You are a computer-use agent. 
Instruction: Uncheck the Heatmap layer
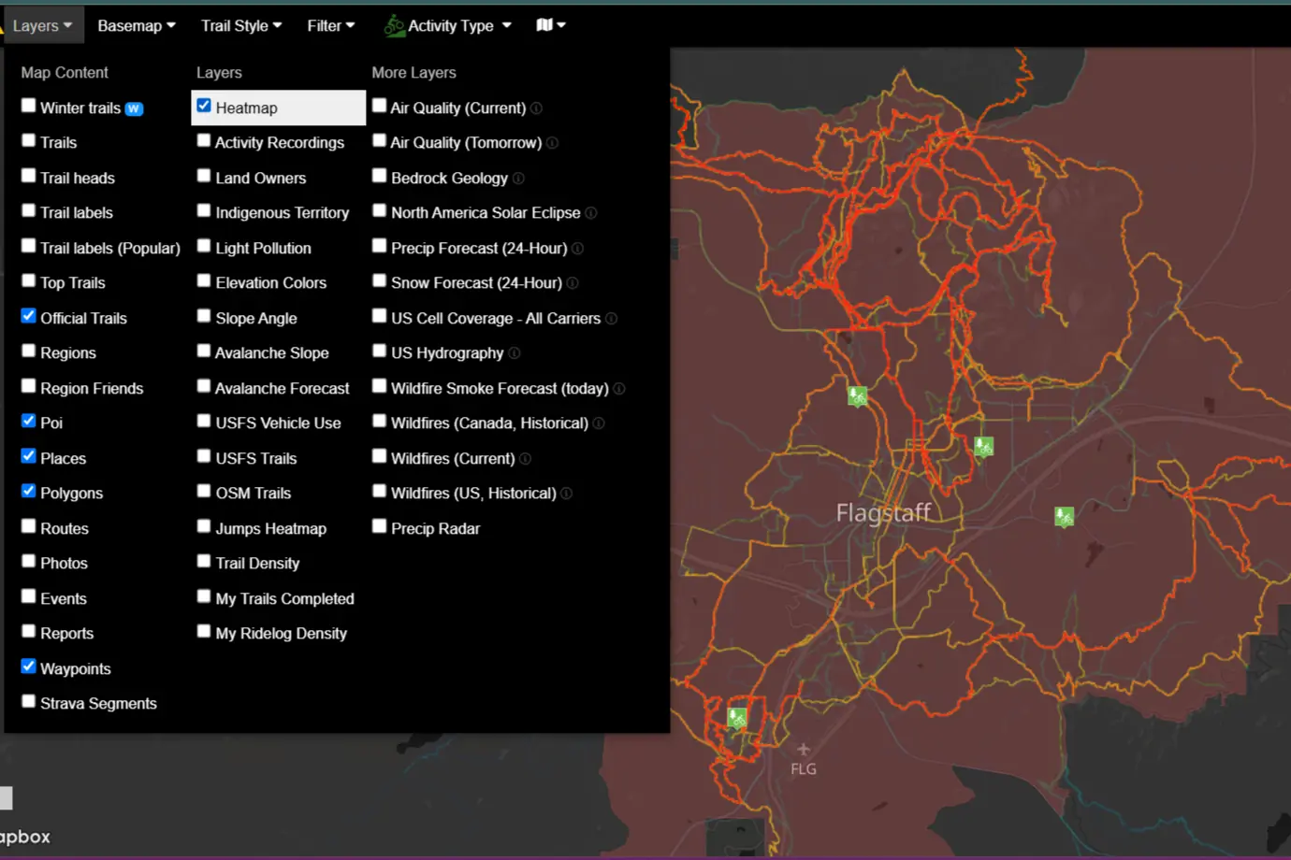(203, 105)
